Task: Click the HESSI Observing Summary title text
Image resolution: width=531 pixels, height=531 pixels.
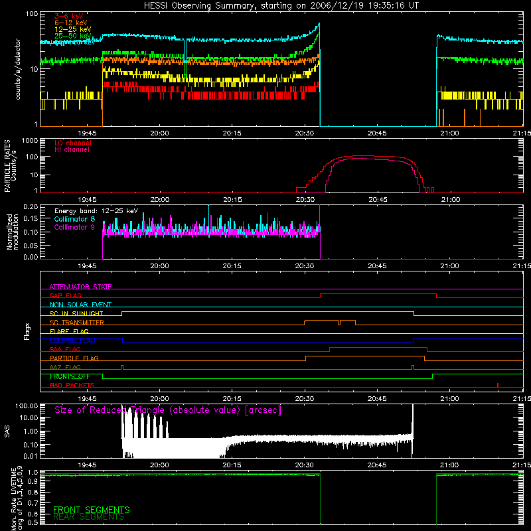Action: pos(281,6)
